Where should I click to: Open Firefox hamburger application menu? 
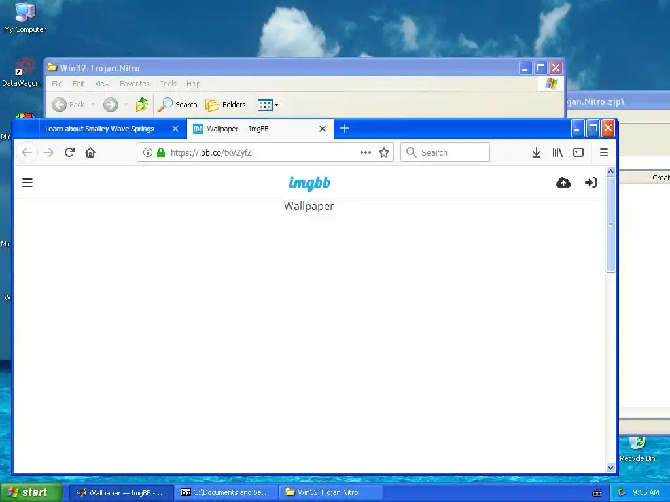(x=604, y=152)
